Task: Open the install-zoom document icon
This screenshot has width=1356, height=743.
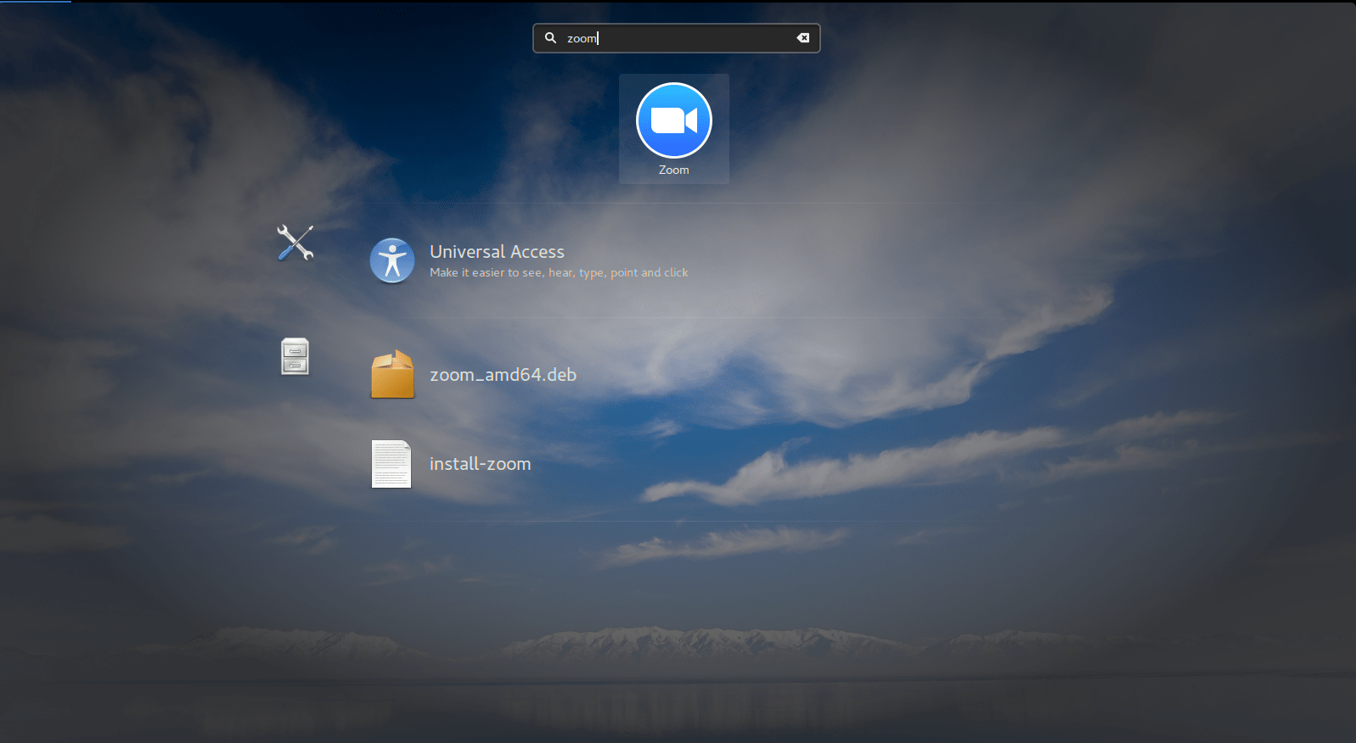Action: pyautogui.click(x=391, y=464)
